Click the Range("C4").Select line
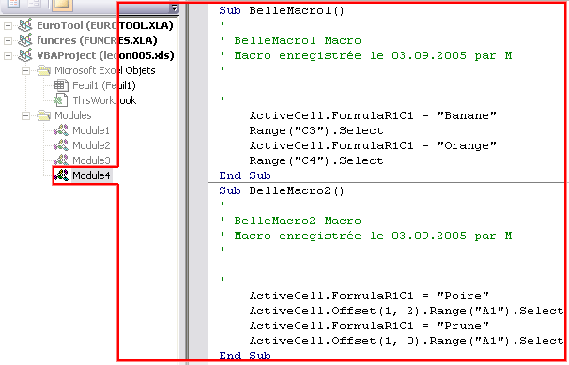The width and height of the screenshot is (569, 365). click(316, 160)
